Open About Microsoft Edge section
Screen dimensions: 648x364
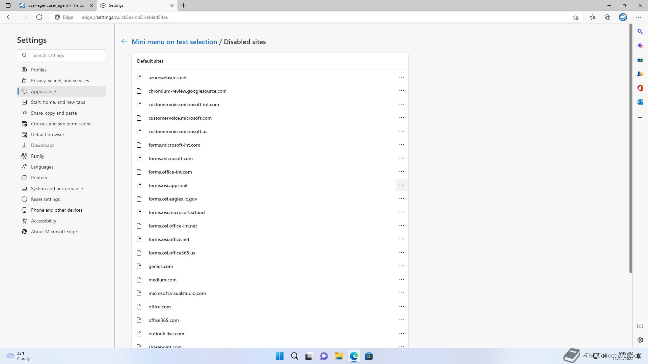[x=61, y=232]
